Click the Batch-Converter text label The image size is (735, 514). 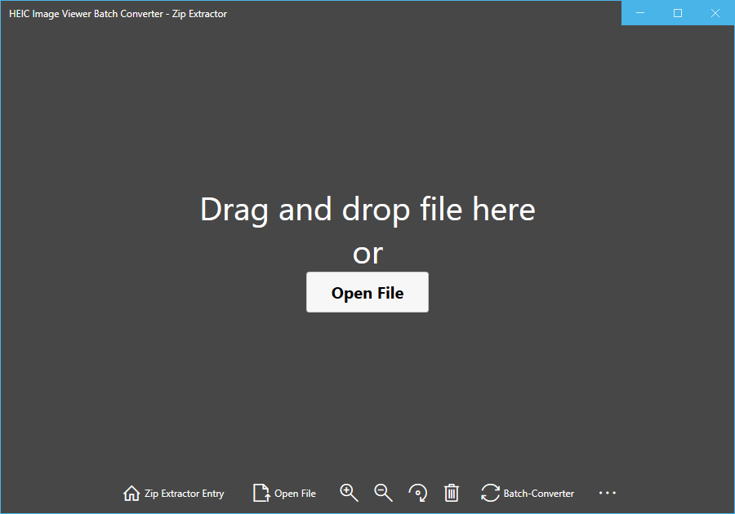click(539, 493)
